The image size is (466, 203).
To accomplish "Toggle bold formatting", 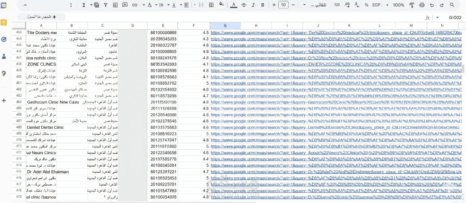I will (x=263, y=5).
